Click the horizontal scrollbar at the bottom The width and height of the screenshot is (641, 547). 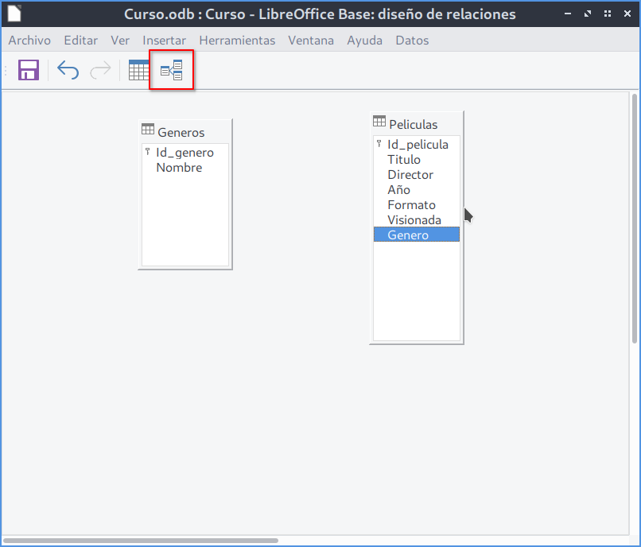143,541
